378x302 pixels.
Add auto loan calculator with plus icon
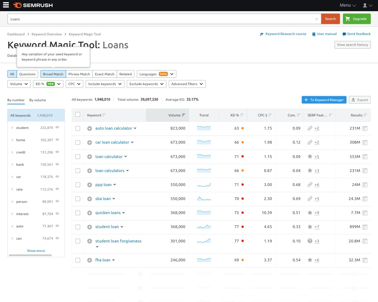click(x=90, y=129)
